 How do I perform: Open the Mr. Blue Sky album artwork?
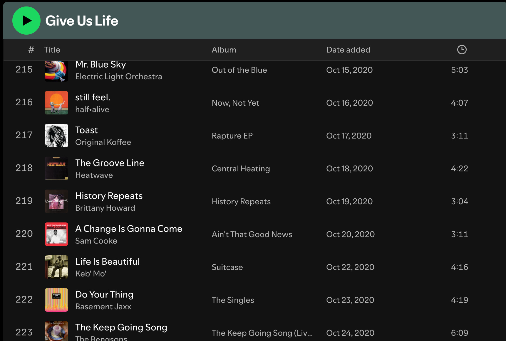(x=56, y=70)
